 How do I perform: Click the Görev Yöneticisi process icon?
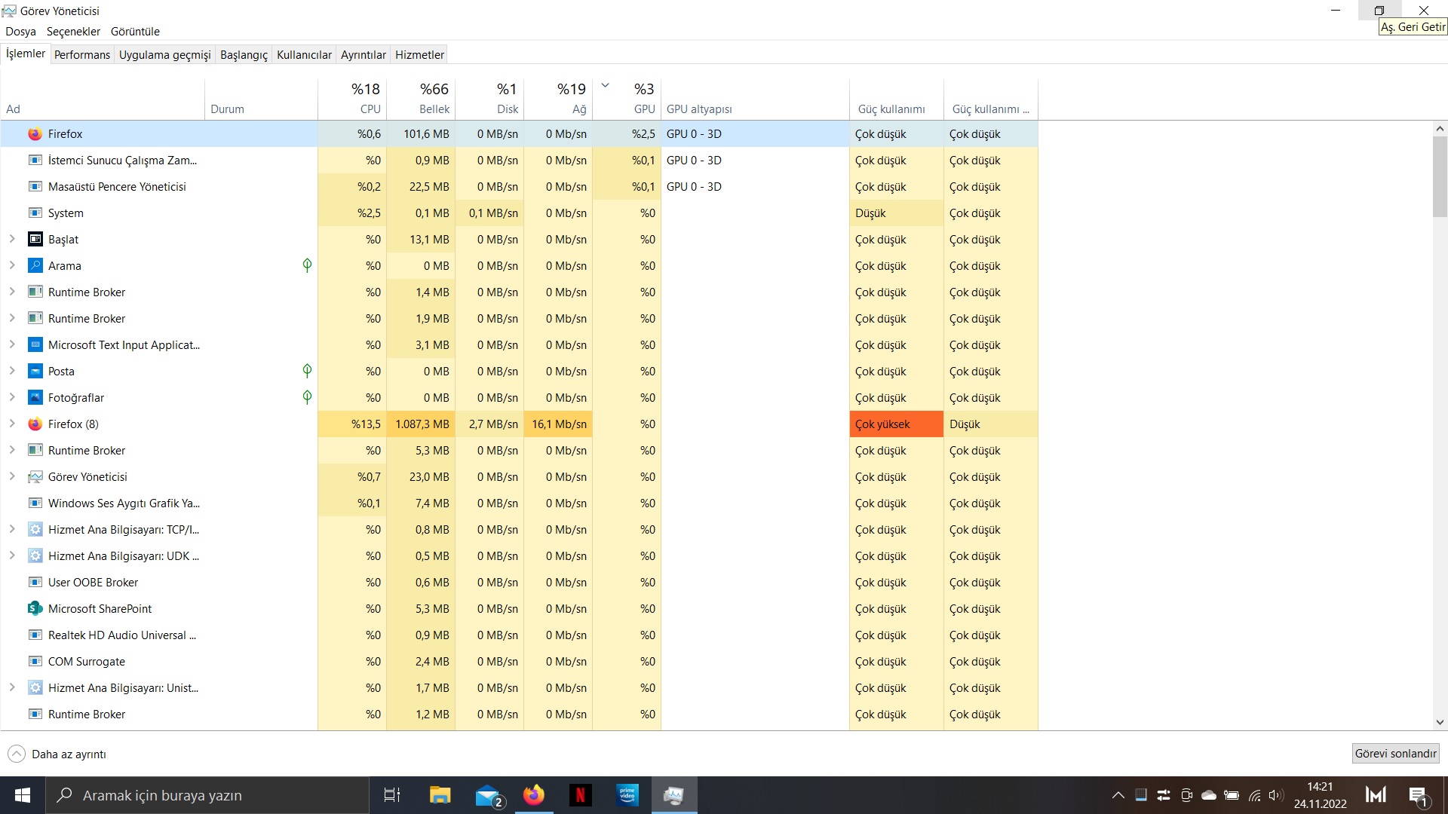[35, 477]
